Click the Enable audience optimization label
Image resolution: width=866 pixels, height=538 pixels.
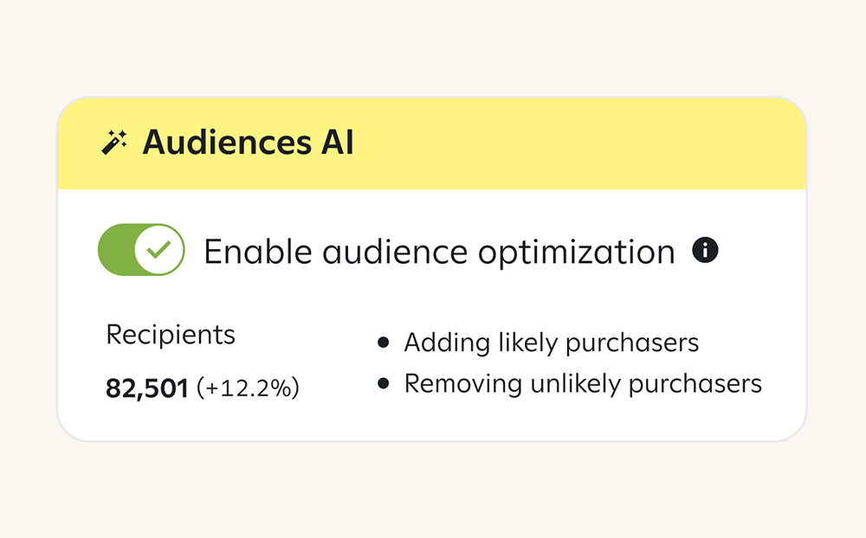(x=440, y=253)
